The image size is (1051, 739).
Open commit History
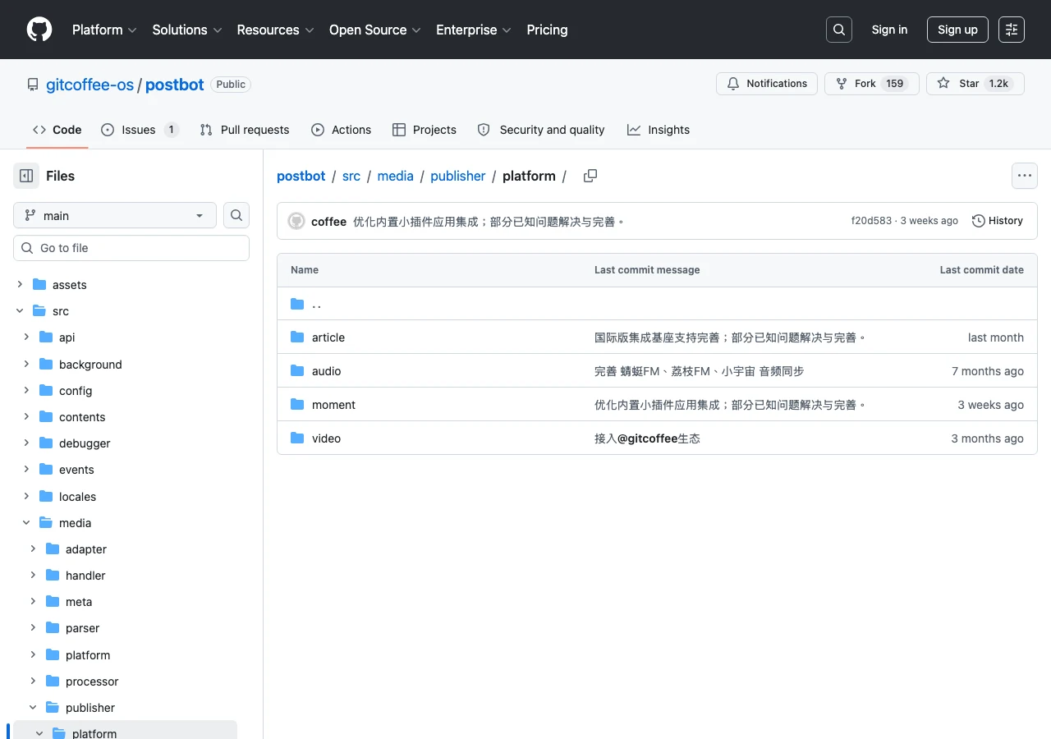[x=998, y=221]
